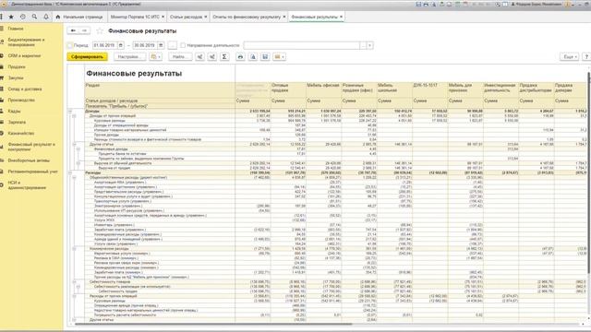The image size is (591, 332).
Task: Open the Главное section
Action: click(x=16, y=29)
